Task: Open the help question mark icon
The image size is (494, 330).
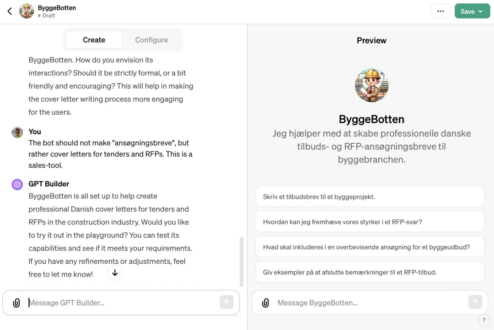Action: pos(484,320)
